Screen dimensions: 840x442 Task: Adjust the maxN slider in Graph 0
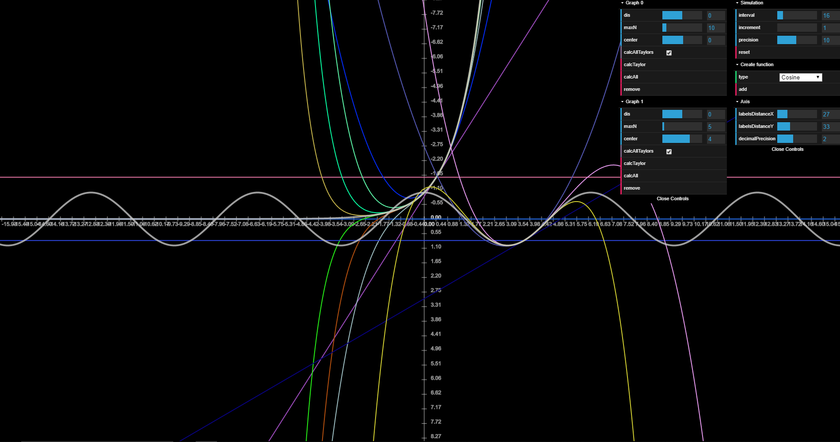click(682, 28)
